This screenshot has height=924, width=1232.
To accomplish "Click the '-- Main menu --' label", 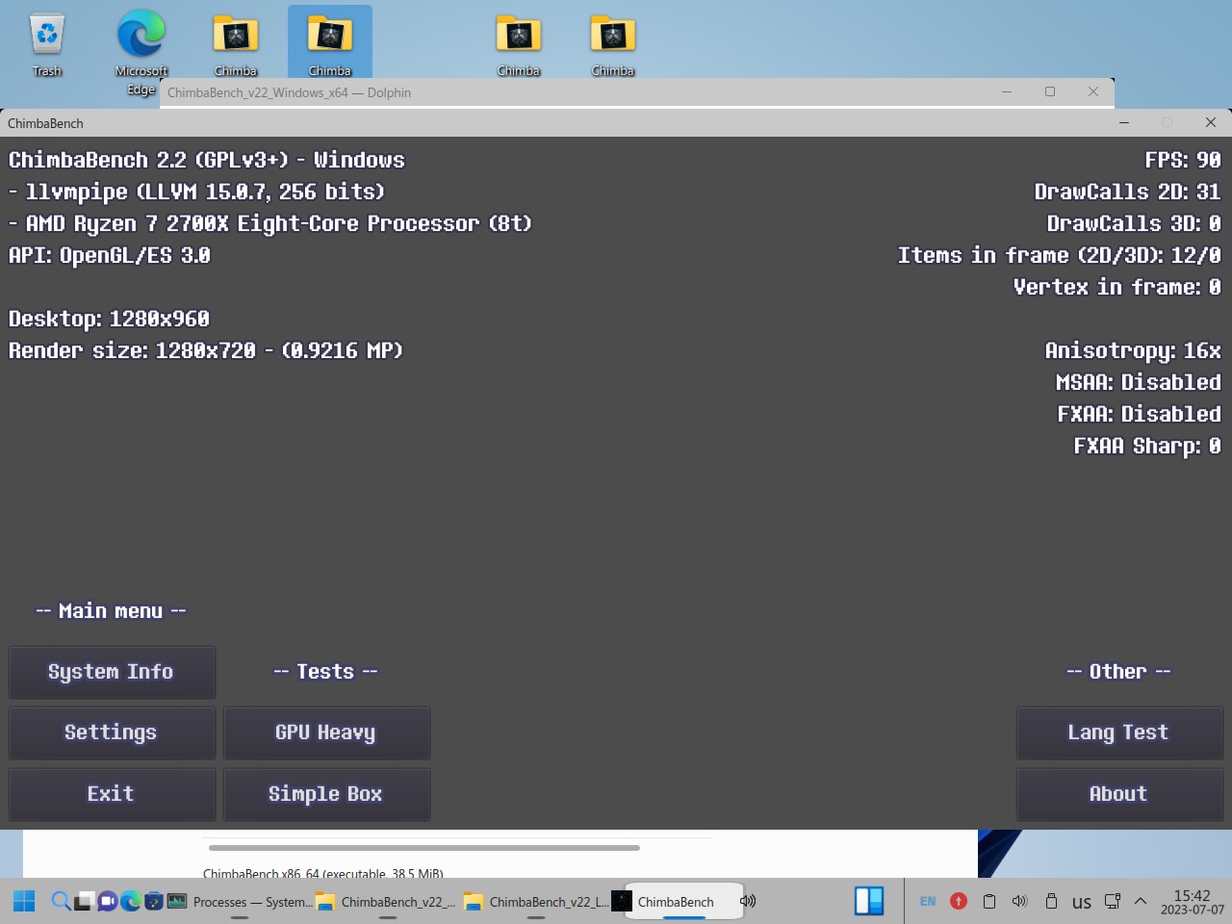I will 112,611.
